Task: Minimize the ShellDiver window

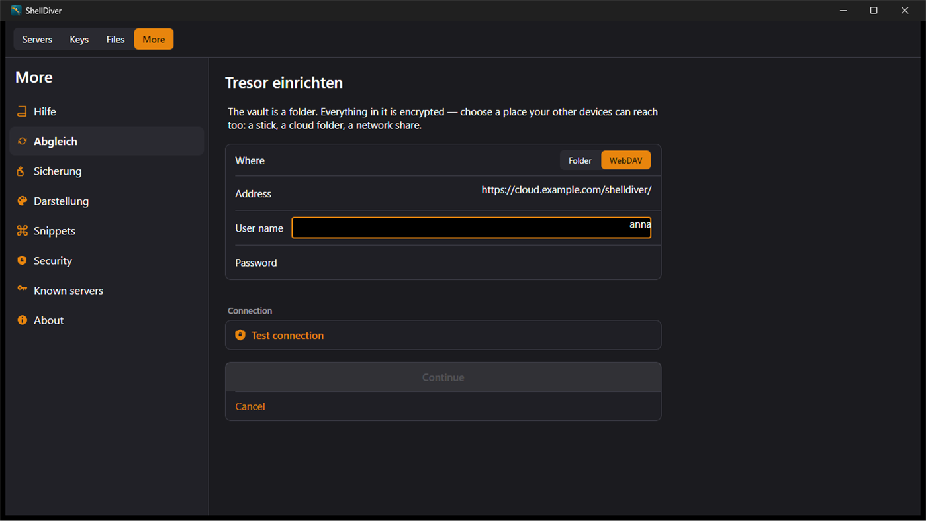Action: (843, 10)
